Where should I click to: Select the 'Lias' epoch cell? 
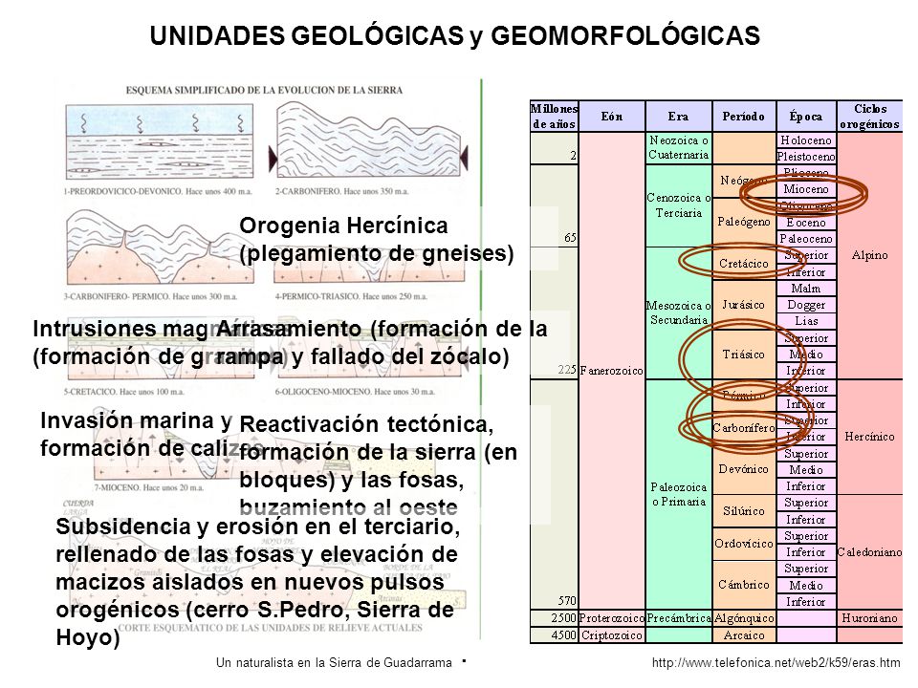[x=806, y=321]
